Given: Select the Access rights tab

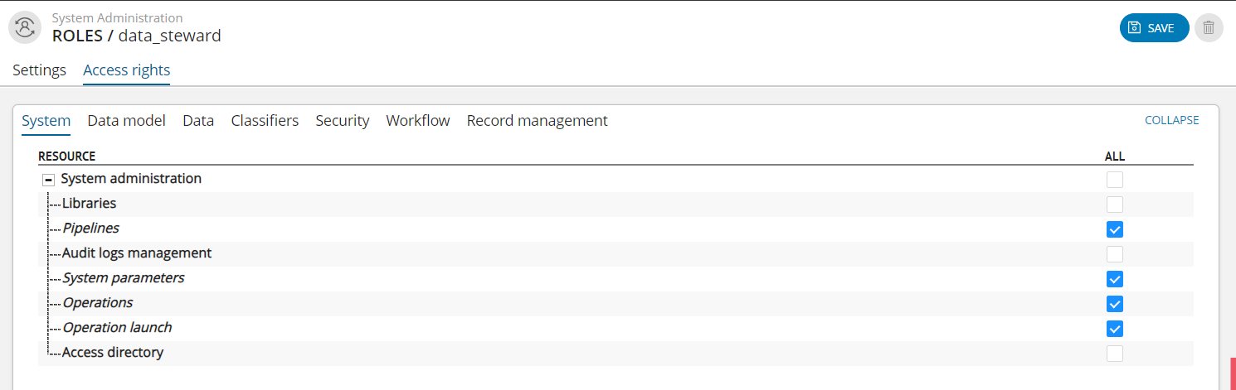Looking at the screenshot, I should pos(127,70).
